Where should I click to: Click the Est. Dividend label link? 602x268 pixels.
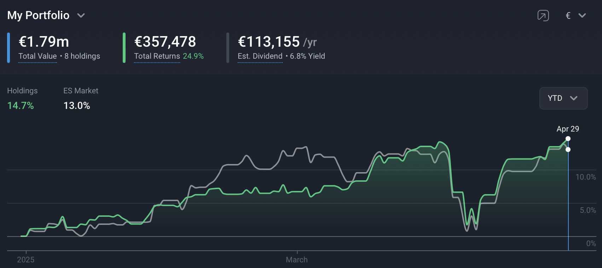click(260, 56)
